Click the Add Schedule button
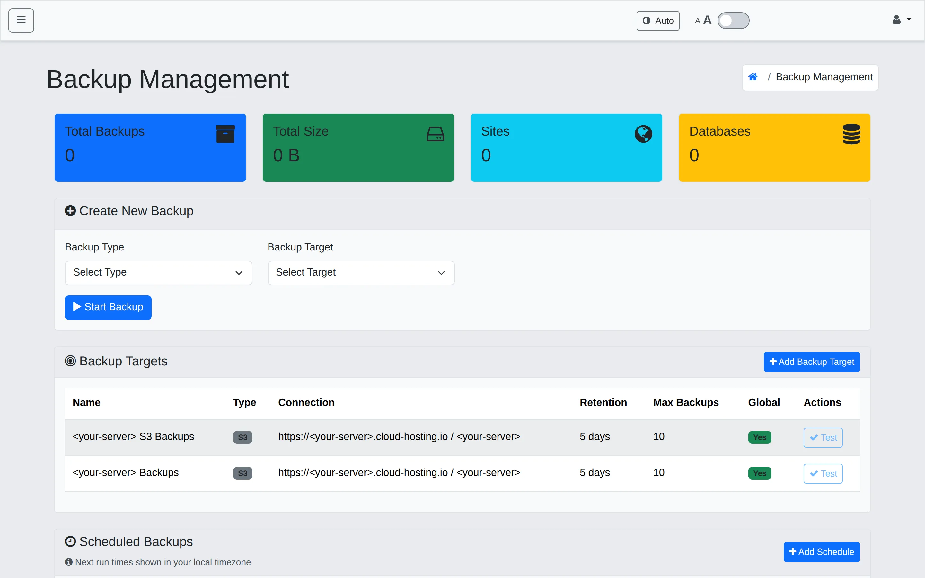Viewport: 925px width, 578px height. tap(821, 552)
